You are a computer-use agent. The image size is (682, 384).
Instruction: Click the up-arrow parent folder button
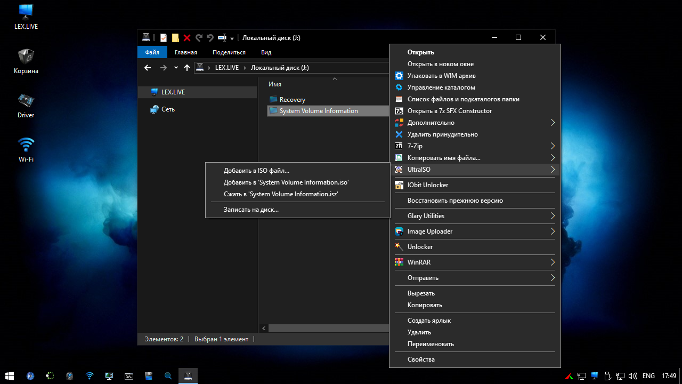click(186, 68)
